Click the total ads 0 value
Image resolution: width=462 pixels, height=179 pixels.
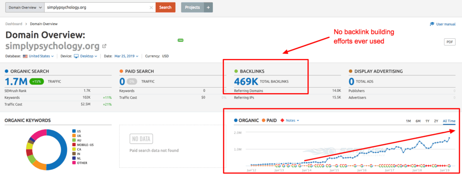click(351, 81)
